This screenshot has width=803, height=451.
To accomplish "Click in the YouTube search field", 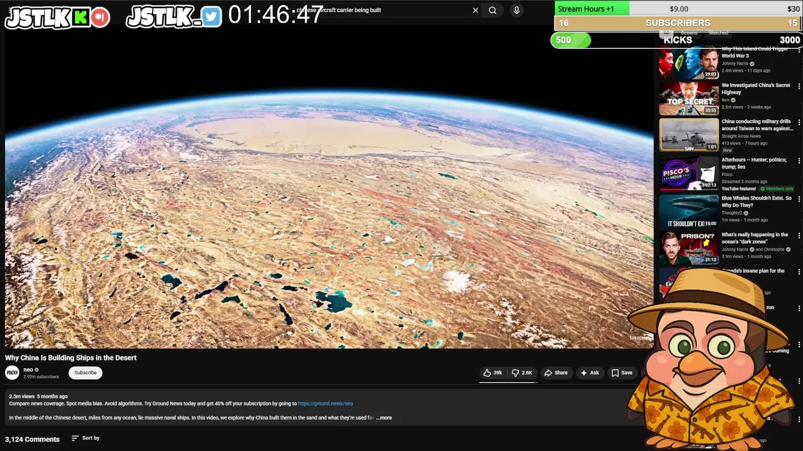I will point(383,10).
